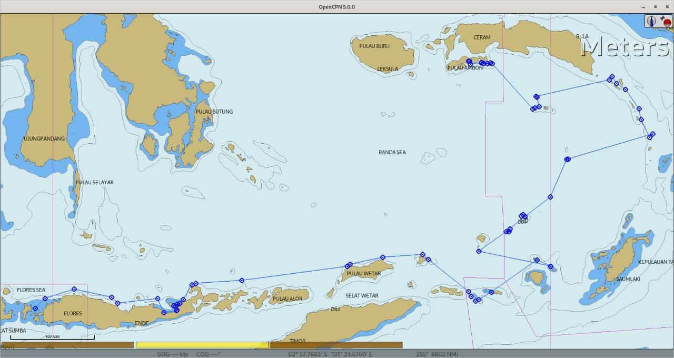Click the cursor latitude/longitude status field
Image resolution: width=674 pixels, height=358 pixels.
pos(330,354)
